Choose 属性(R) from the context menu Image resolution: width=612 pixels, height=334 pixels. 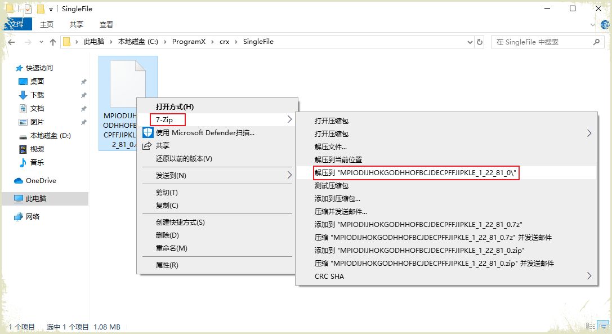click(x=167, y=265)
